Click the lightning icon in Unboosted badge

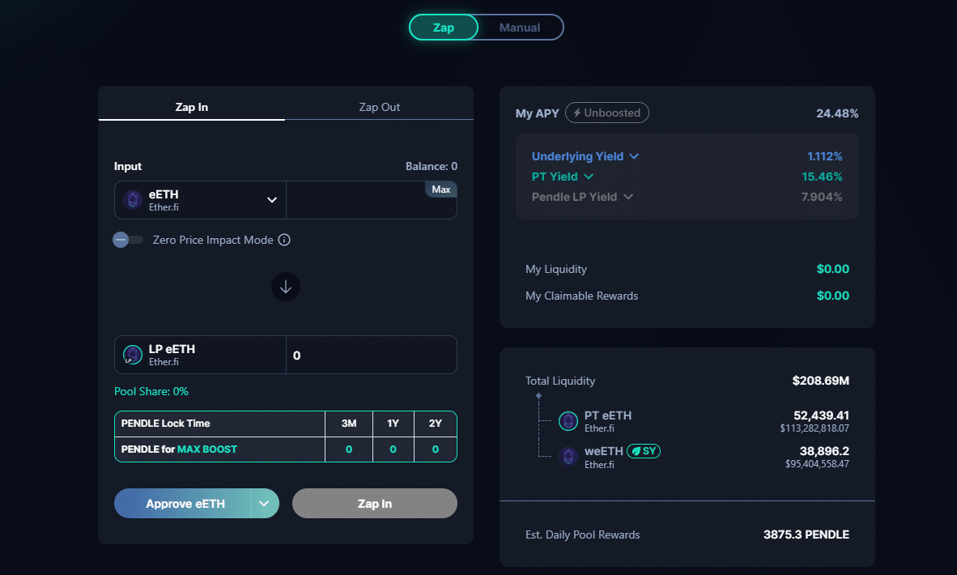pos(576,113)
